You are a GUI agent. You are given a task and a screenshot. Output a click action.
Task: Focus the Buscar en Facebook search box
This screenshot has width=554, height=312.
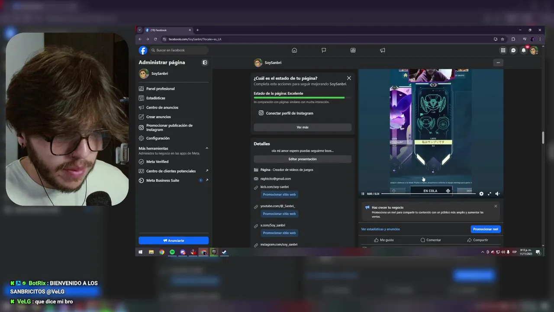pyautogui.click(x=179, y=50)
